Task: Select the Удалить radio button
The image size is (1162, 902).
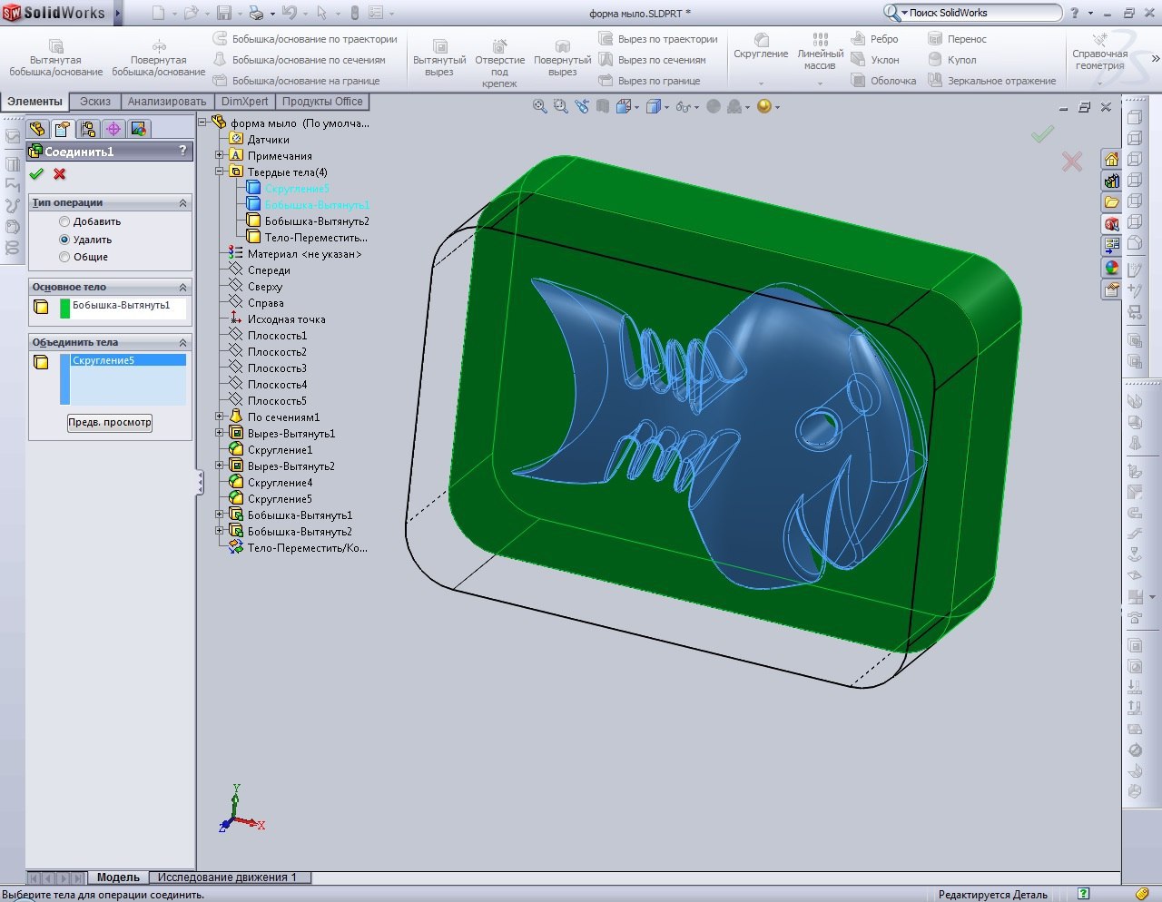Action: click(64, 240)
